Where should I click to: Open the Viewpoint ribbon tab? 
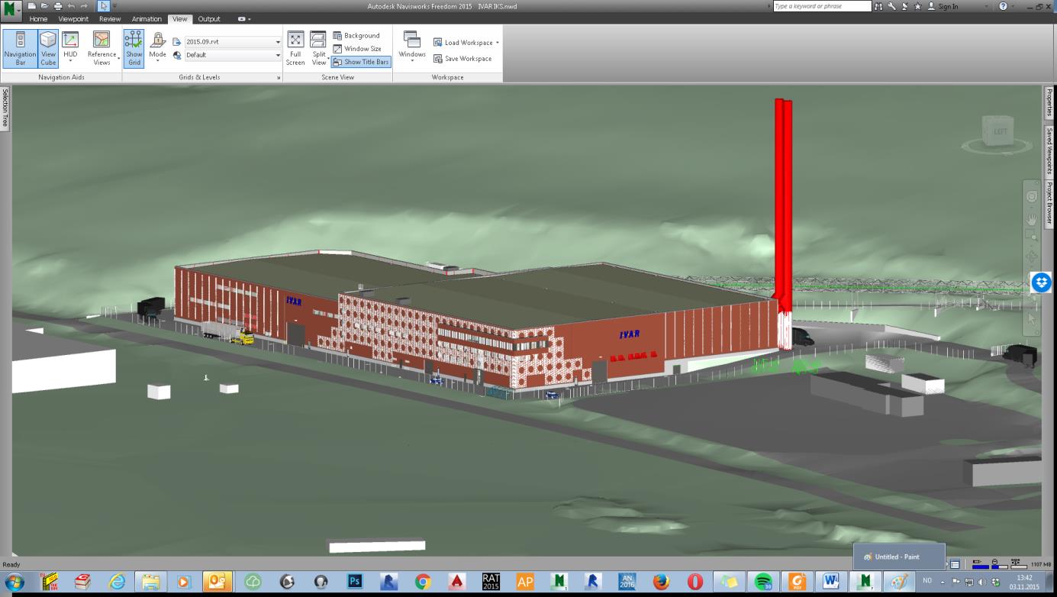73,19
